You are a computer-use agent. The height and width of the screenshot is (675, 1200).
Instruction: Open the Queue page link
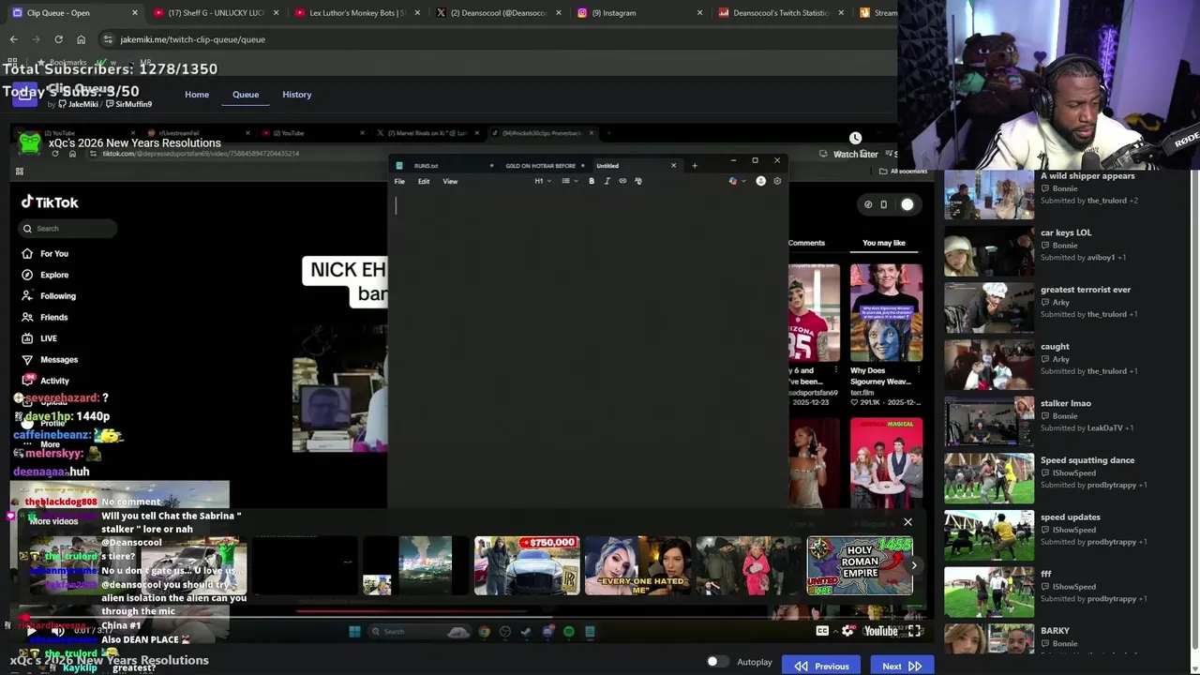click(246, 95)
